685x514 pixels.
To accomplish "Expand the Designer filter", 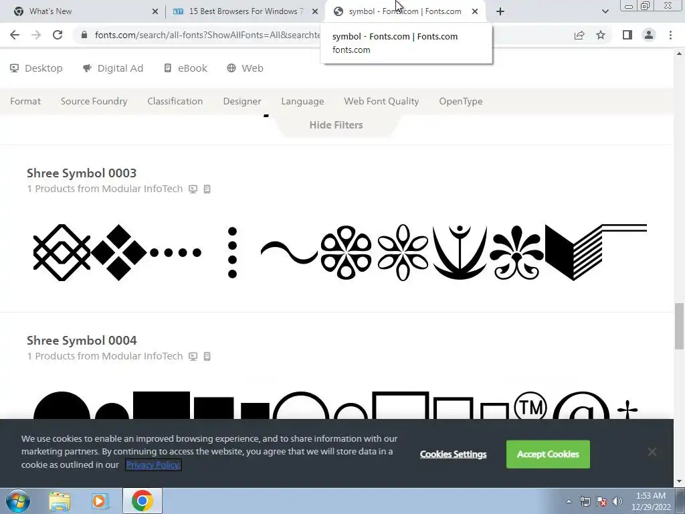I will [242, 102].
